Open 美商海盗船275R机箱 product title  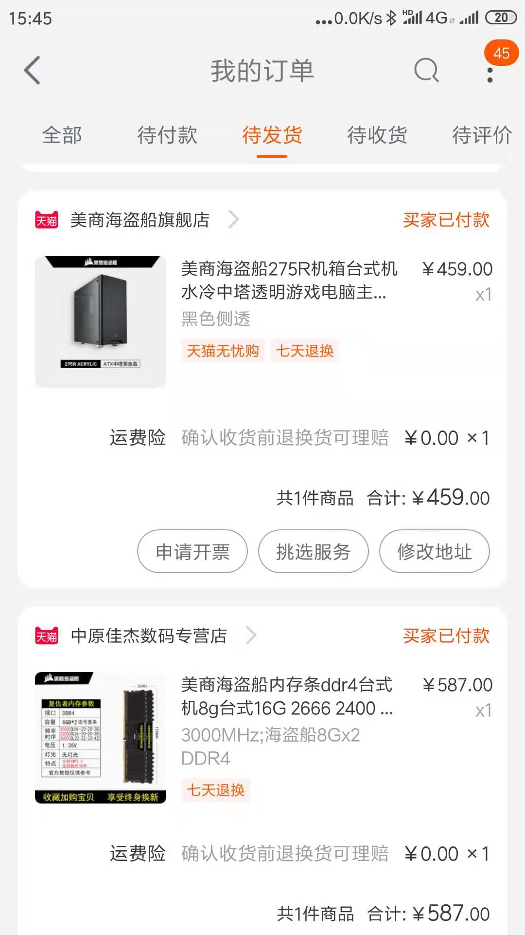coord(289,280)
